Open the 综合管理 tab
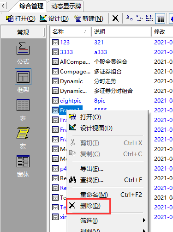The width and height of the screenshot is (173, 232). coord(31,6)
